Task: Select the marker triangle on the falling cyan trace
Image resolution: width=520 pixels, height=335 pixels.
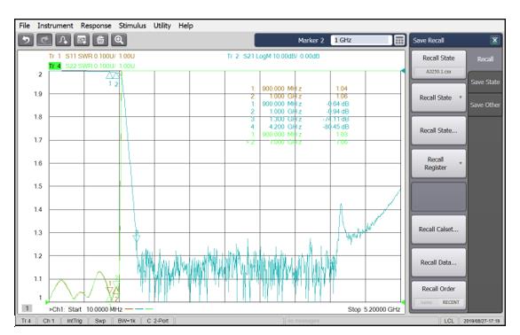Action: tap(137, 238)
